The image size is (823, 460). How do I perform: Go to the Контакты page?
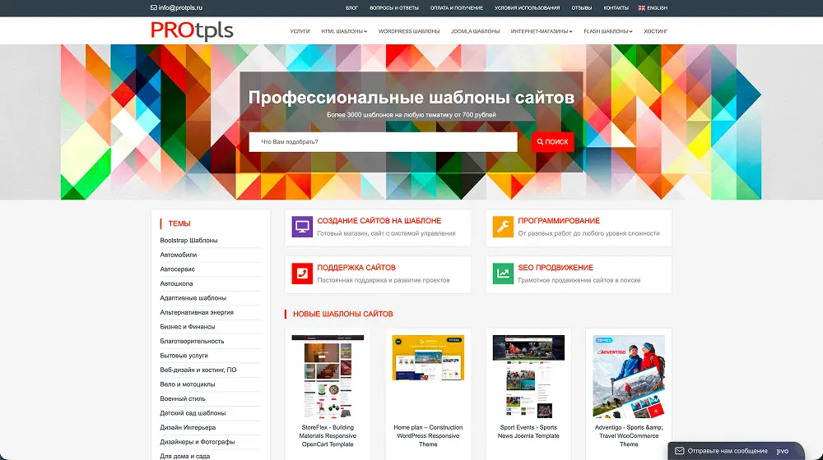point(616,7)
